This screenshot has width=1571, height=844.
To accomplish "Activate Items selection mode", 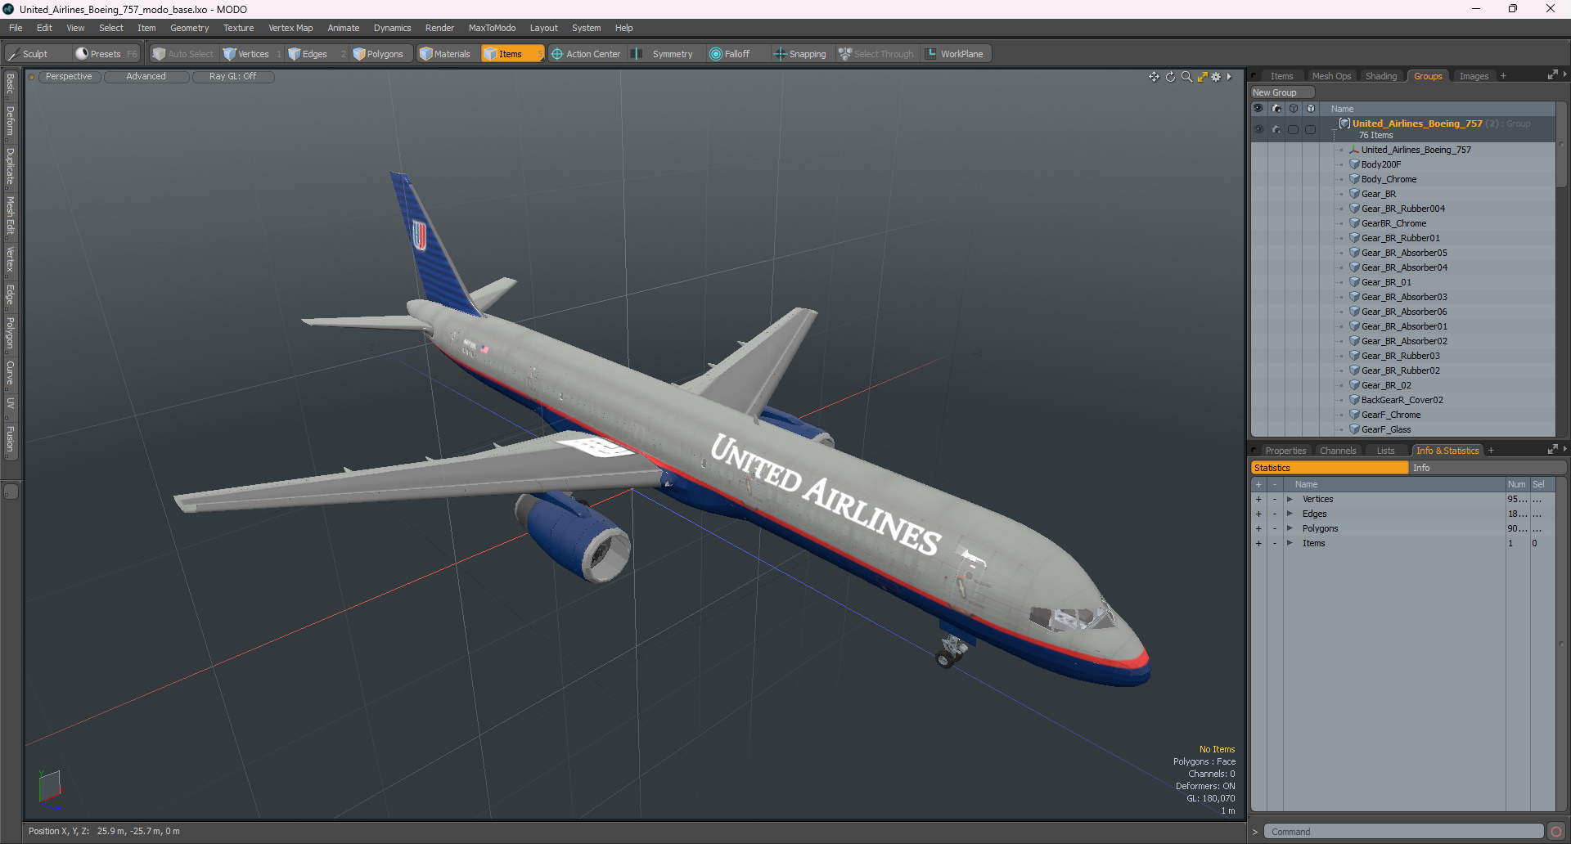I will 511,54.
